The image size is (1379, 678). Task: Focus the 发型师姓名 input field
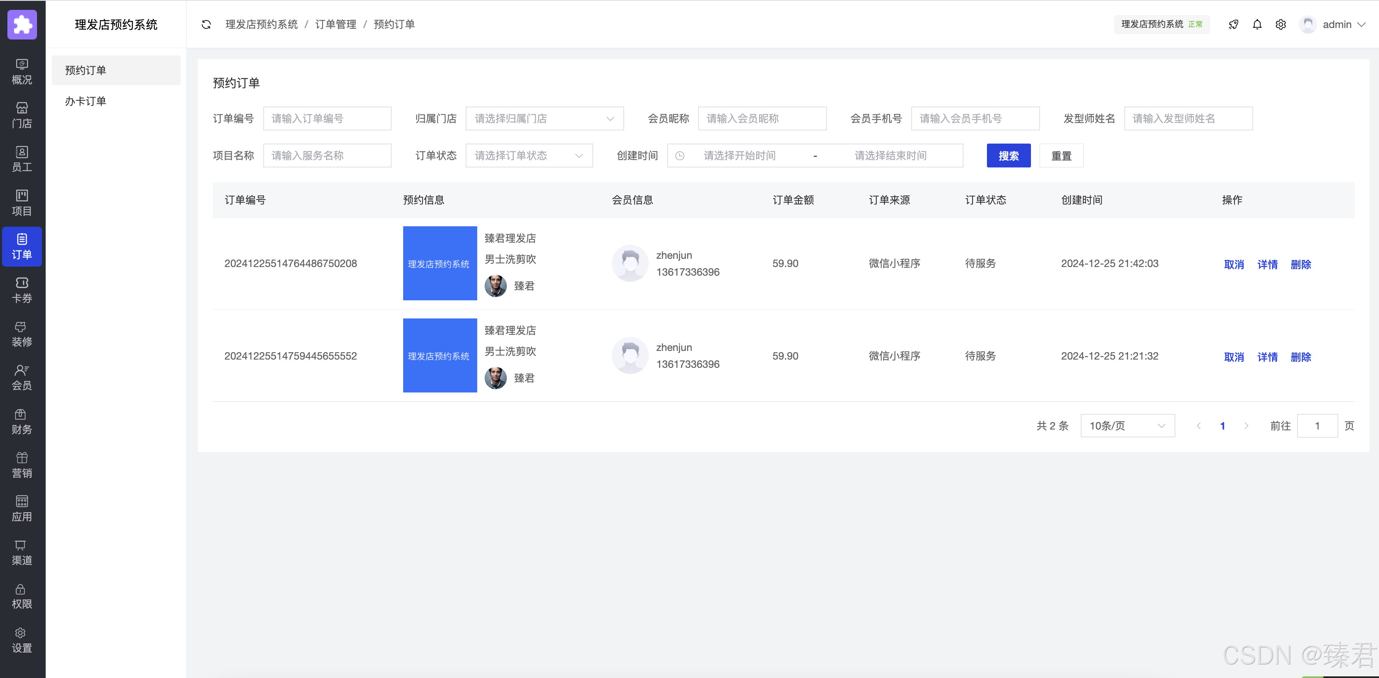coord(1189,118)
